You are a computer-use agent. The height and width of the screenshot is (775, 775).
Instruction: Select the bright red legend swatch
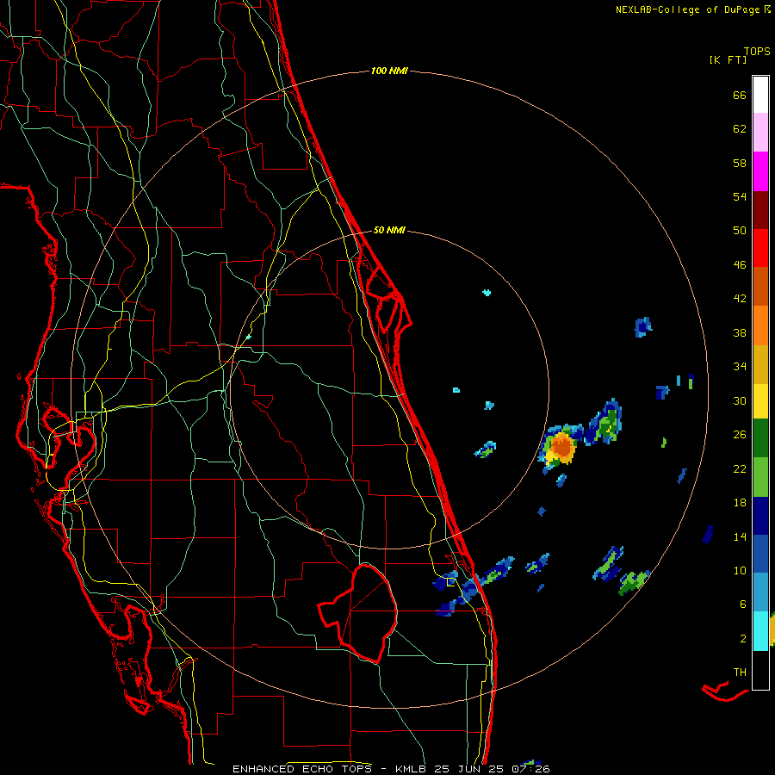pos(760,248)
